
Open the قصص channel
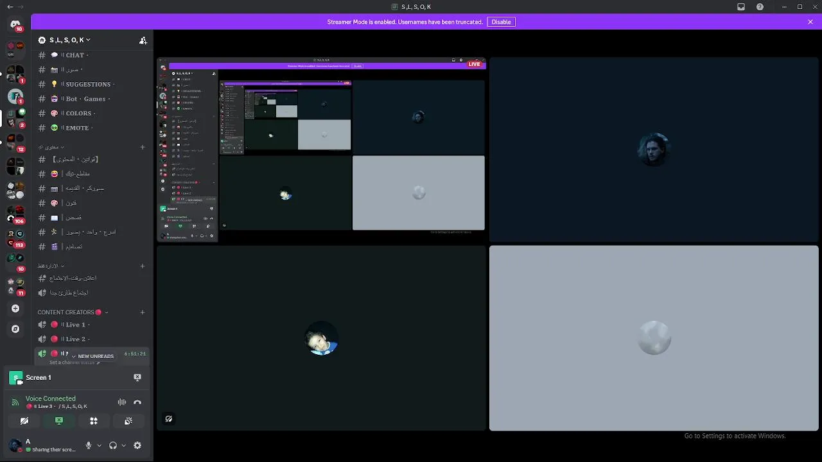click(92, 218)
